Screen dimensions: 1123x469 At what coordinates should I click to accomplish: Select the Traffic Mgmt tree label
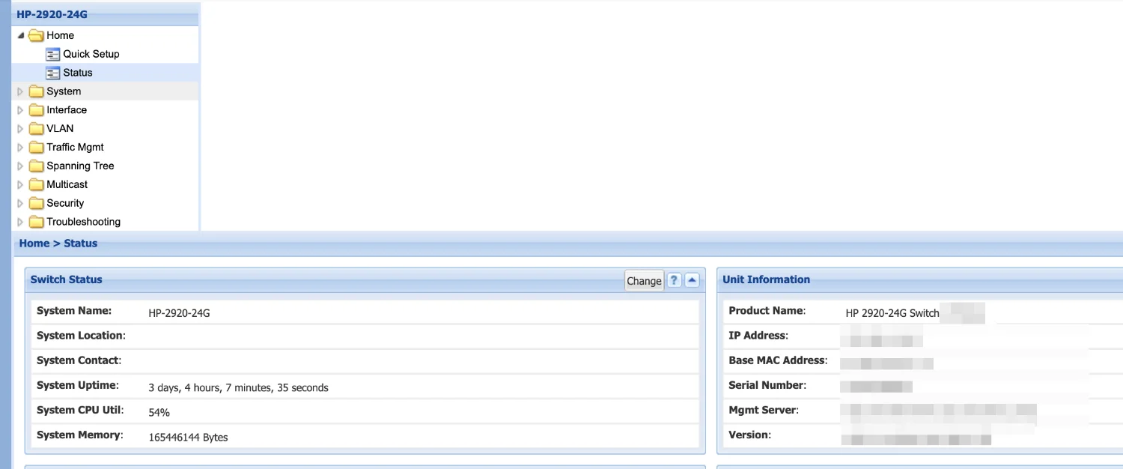pyautogui.click(x=75, y=148)
